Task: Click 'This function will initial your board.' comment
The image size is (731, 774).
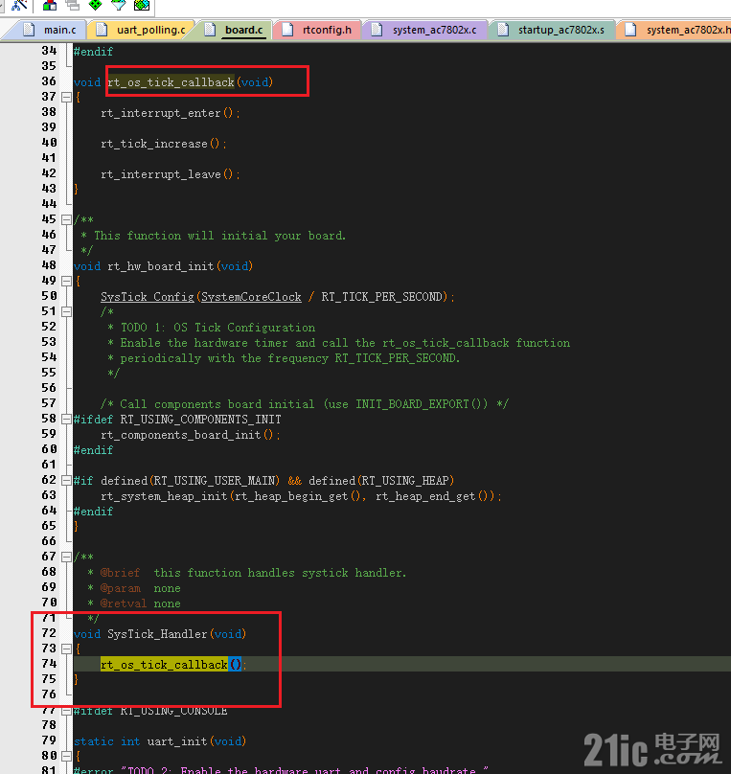Action: click(219, 236)
